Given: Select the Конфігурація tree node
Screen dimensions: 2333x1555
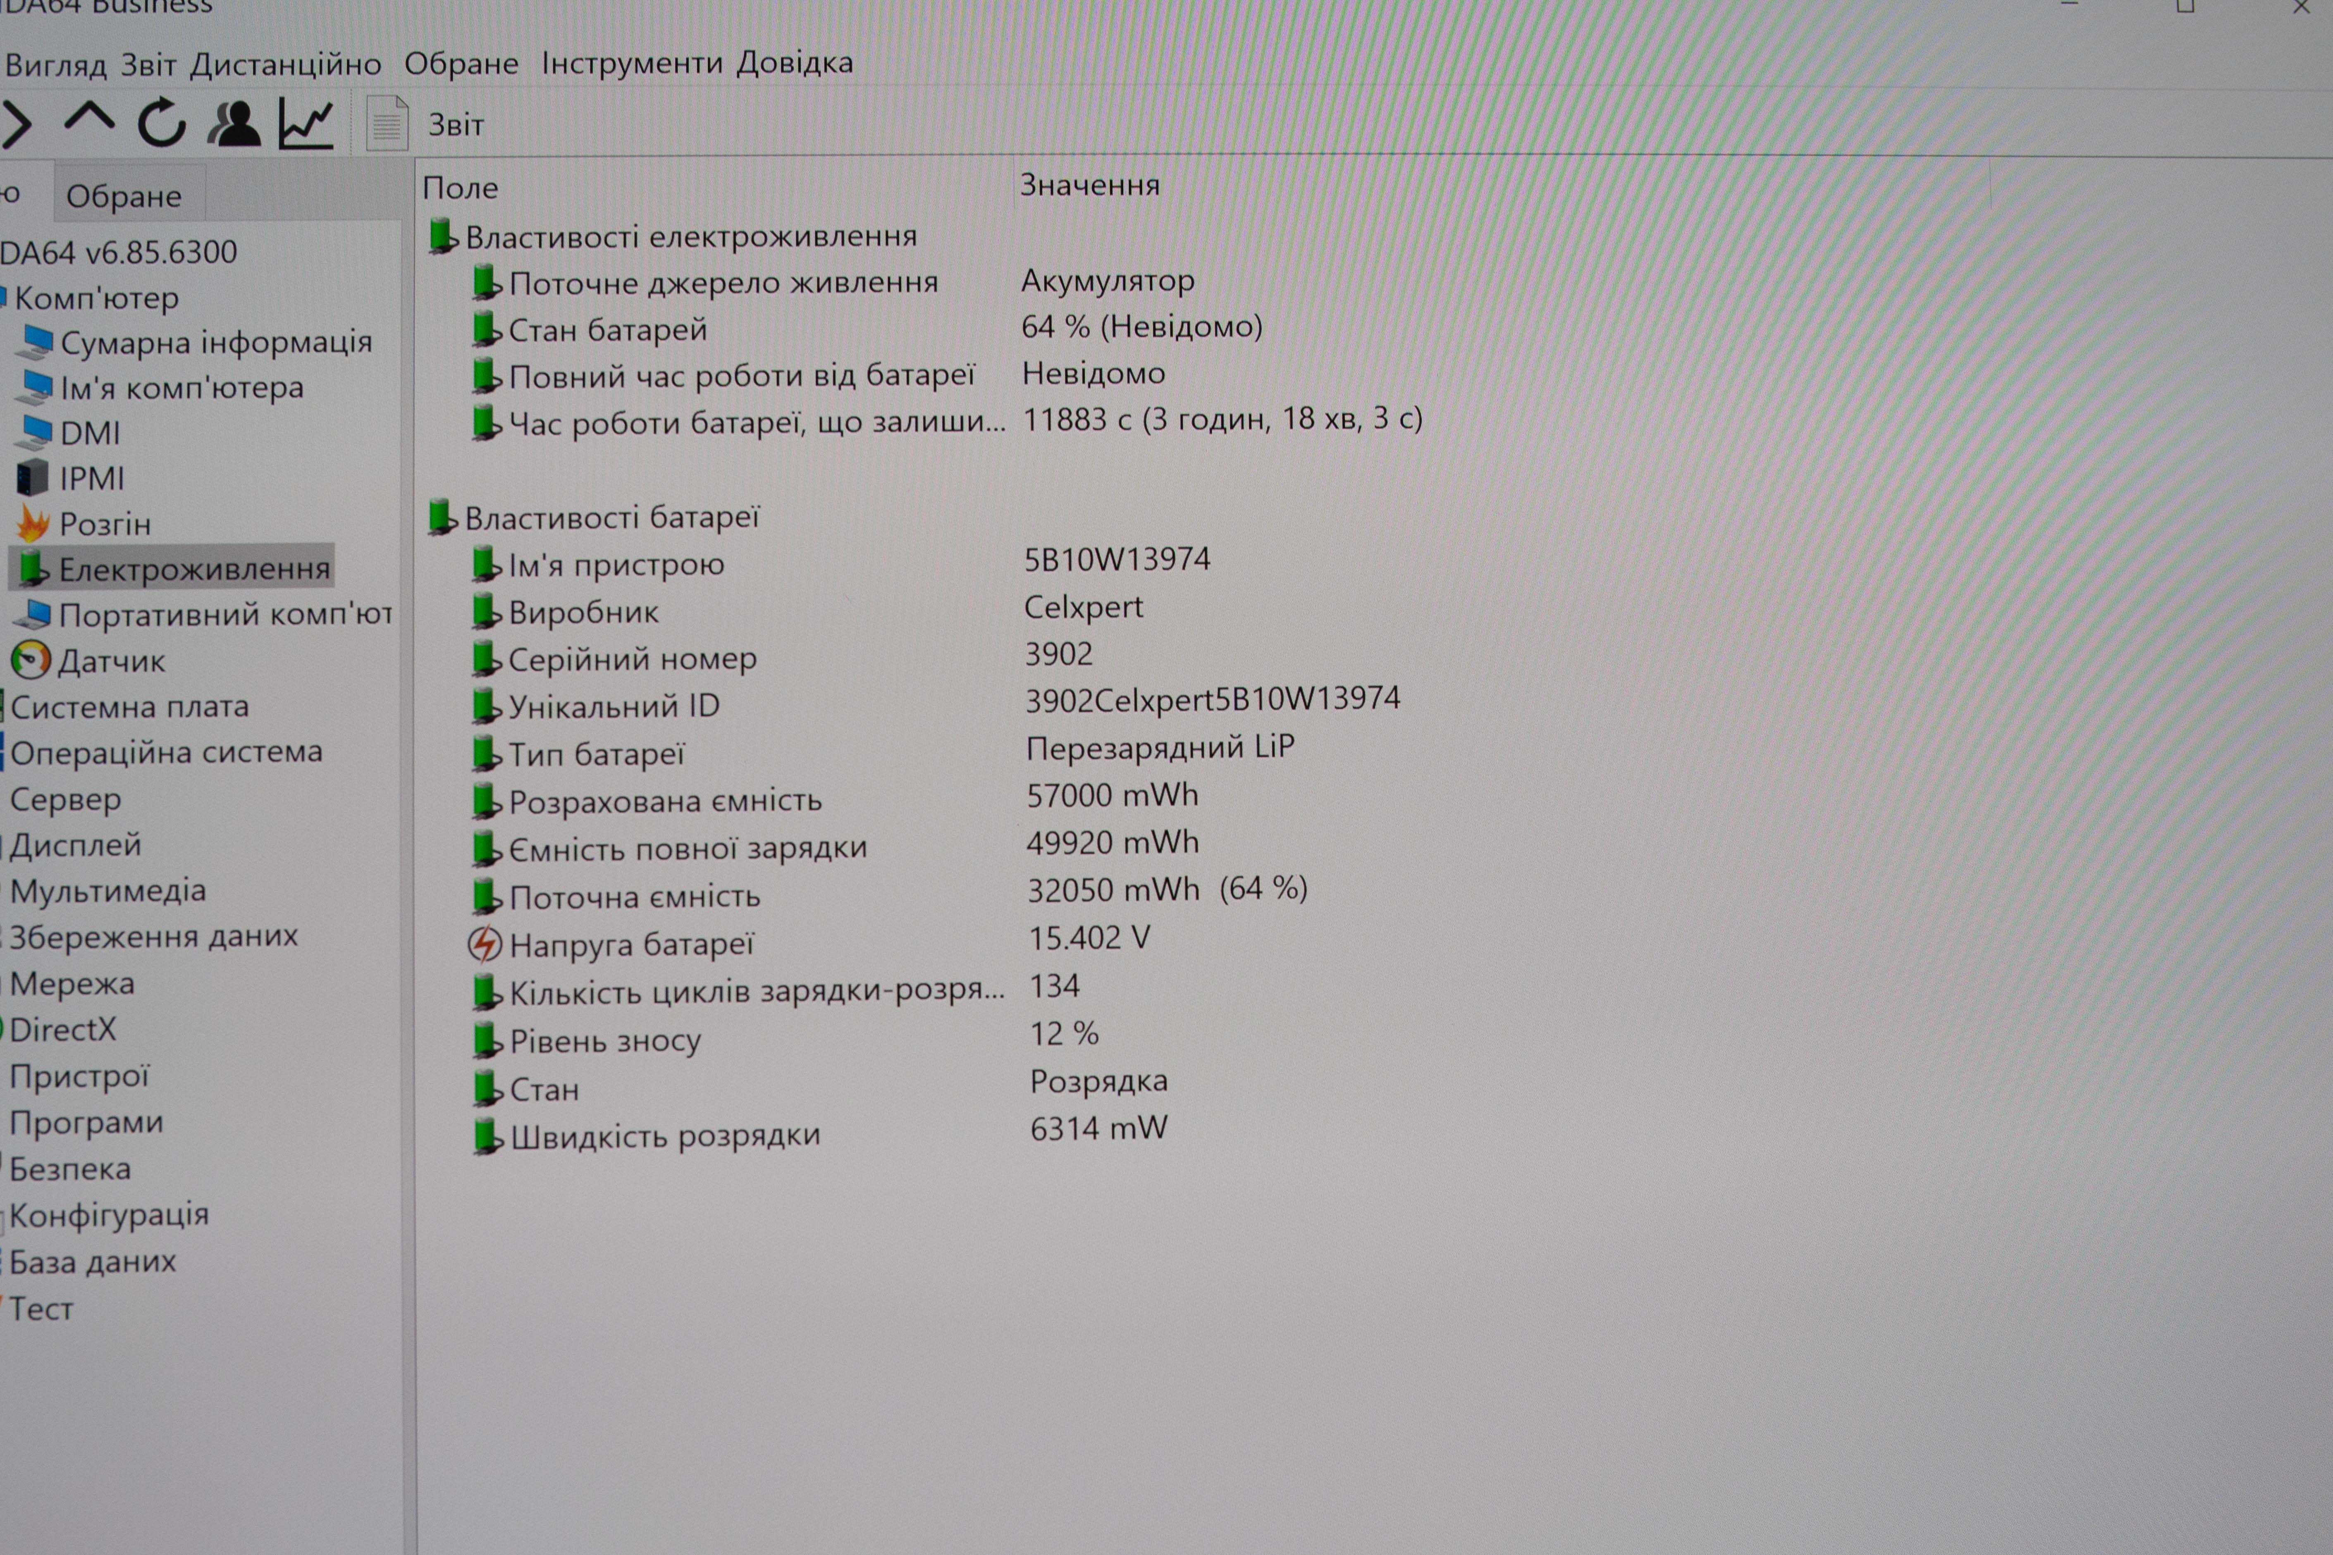Looking at the screenshot, I should pos(109,1215).
